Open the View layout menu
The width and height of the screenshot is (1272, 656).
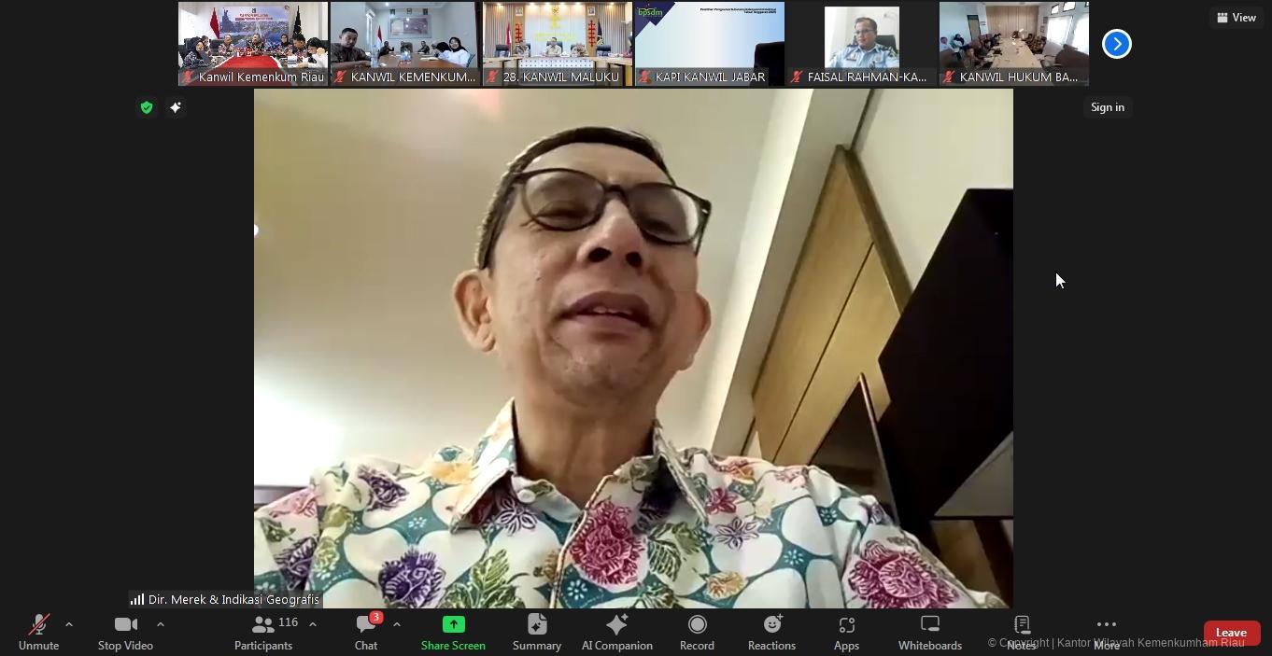point(1236,18)
